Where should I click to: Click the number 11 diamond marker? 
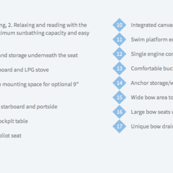tap(120, 39)
